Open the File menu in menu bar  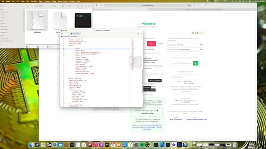(13, 1)
